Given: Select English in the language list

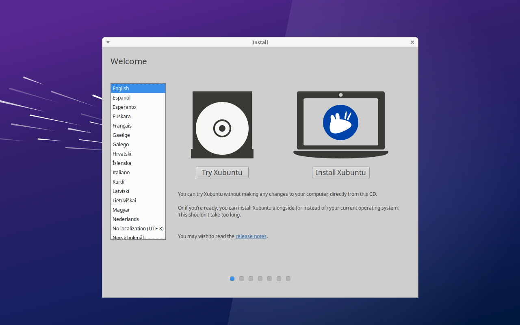Looking at the screenshot, I should click(138, 89).
